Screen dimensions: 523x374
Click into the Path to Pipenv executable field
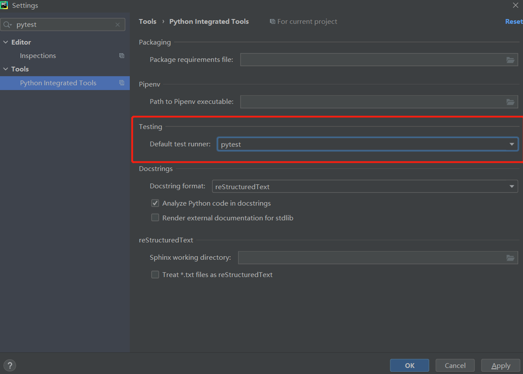point(379,102)
